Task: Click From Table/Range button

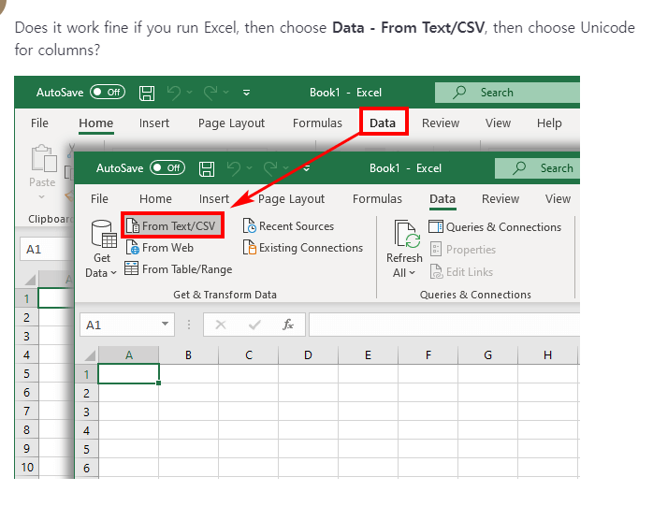Action: tap(179, 269)
